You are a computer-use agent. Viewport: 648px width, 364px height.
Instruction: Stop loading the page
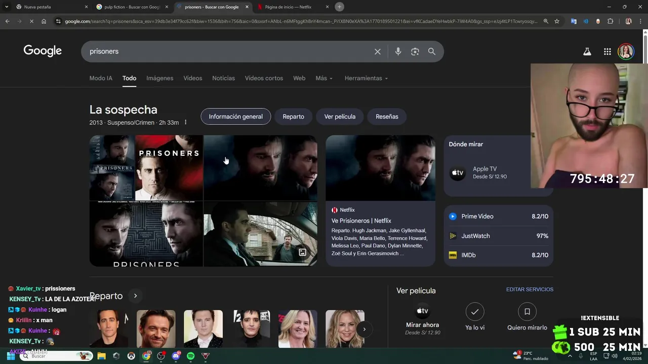31,21
